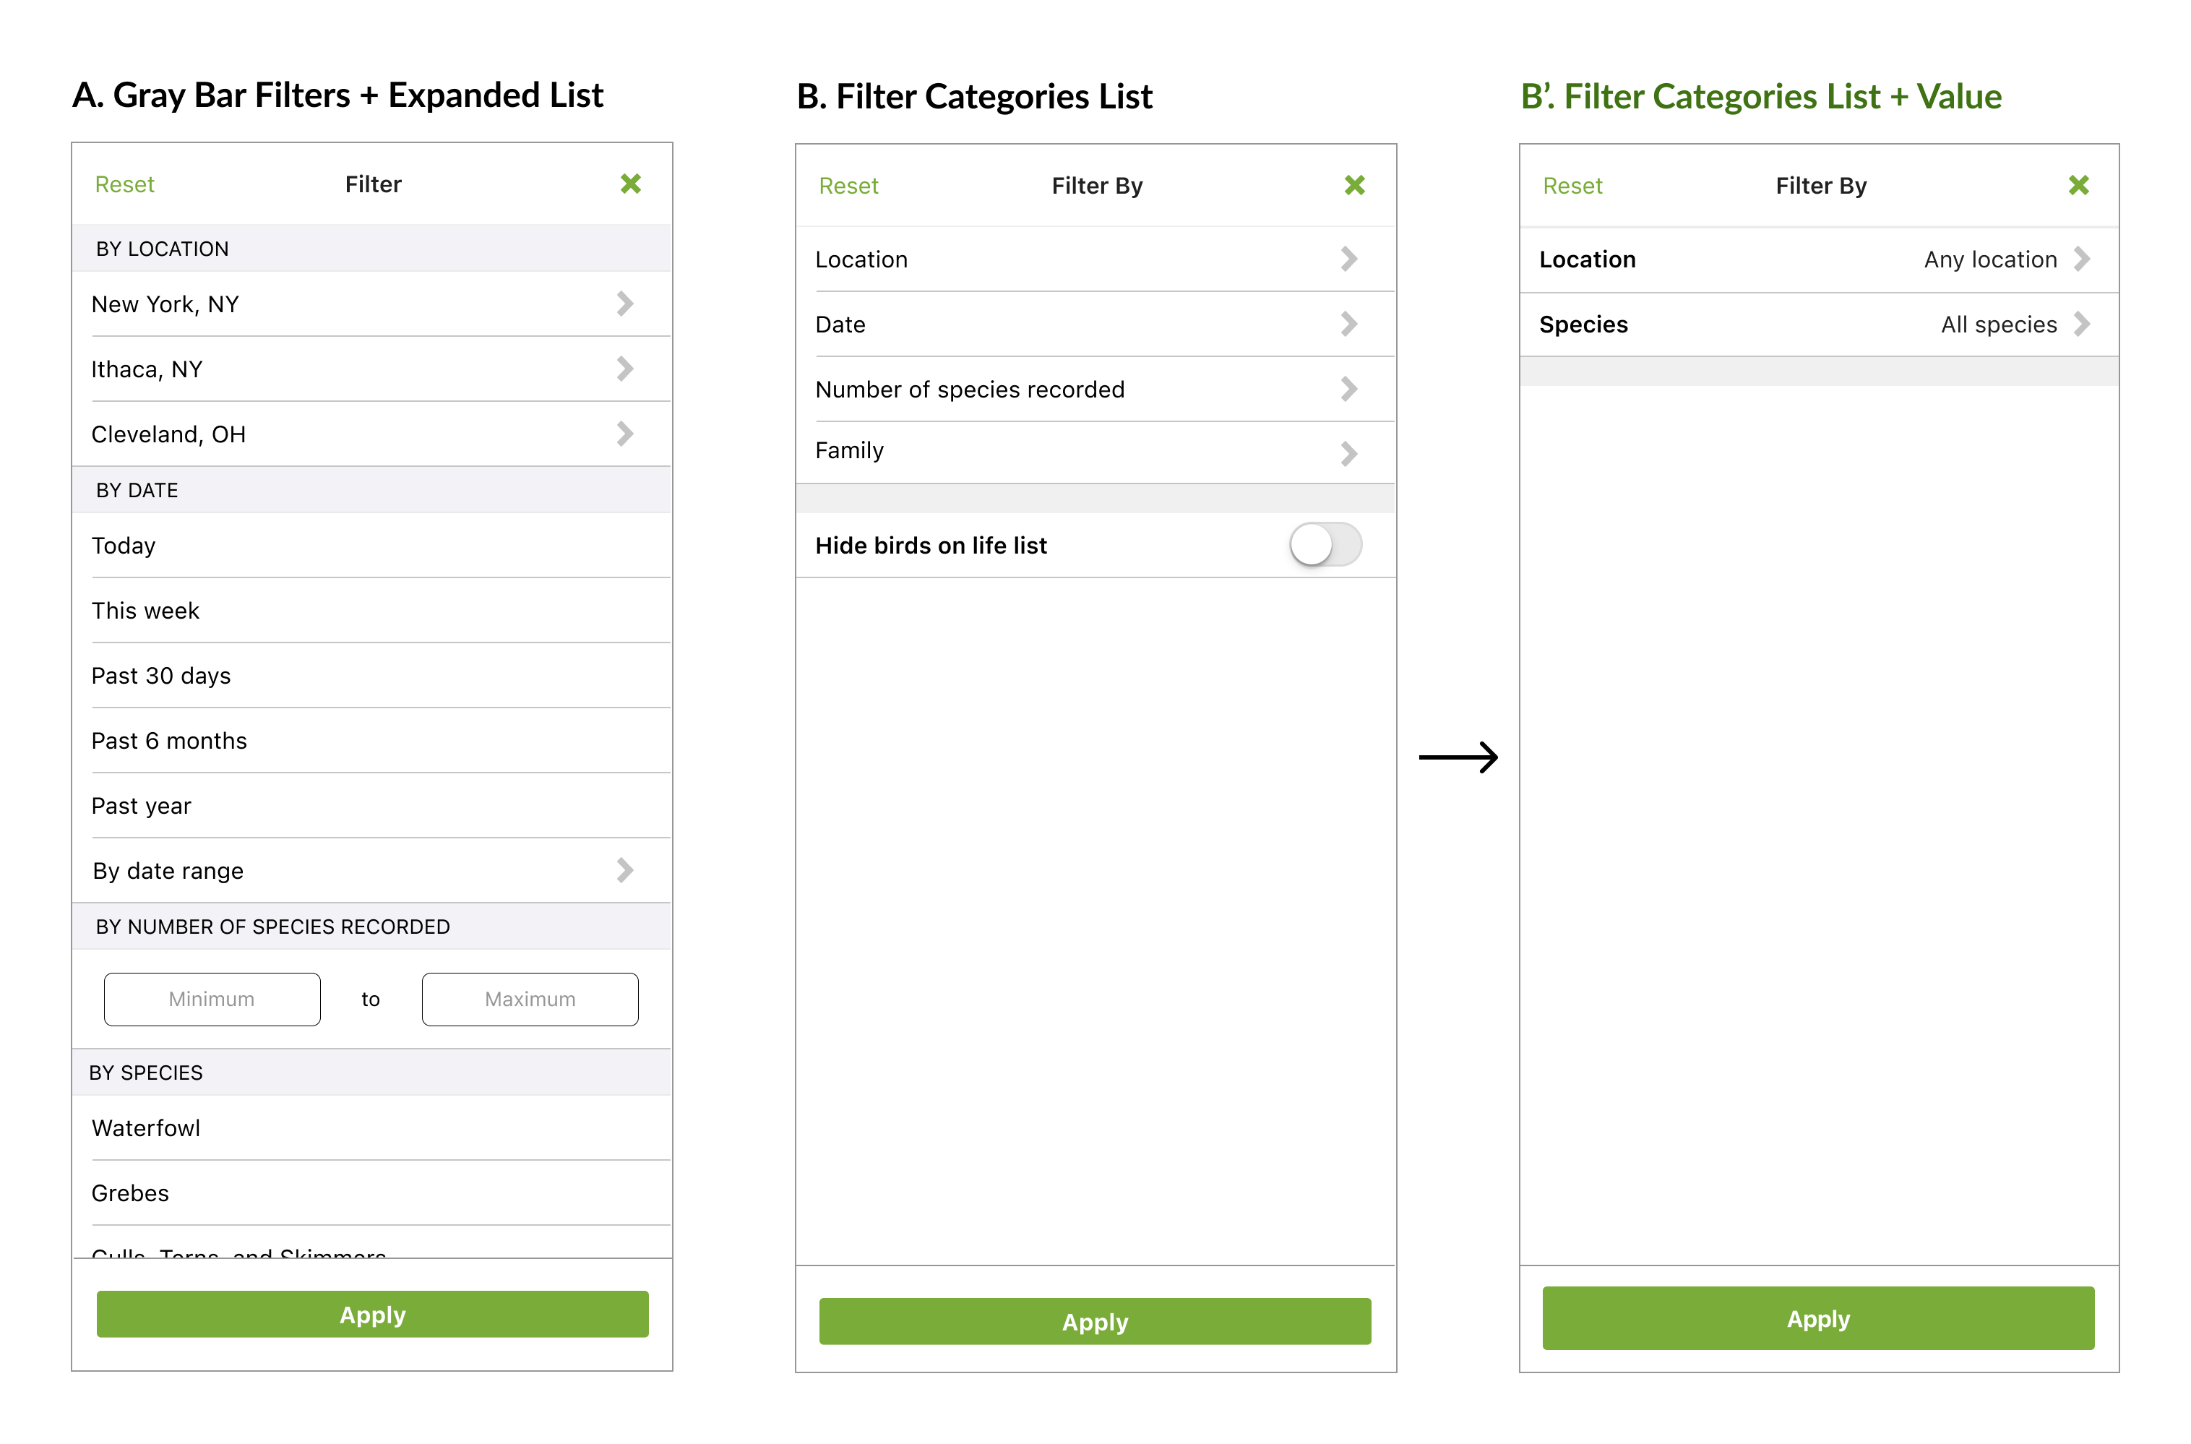Toggle Hide birds on life list switch

click(1325, 545)
